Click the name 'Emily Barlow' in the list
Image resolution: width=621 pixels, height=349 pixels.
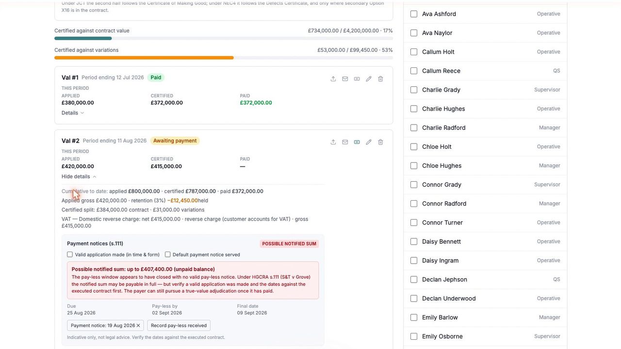440,317
